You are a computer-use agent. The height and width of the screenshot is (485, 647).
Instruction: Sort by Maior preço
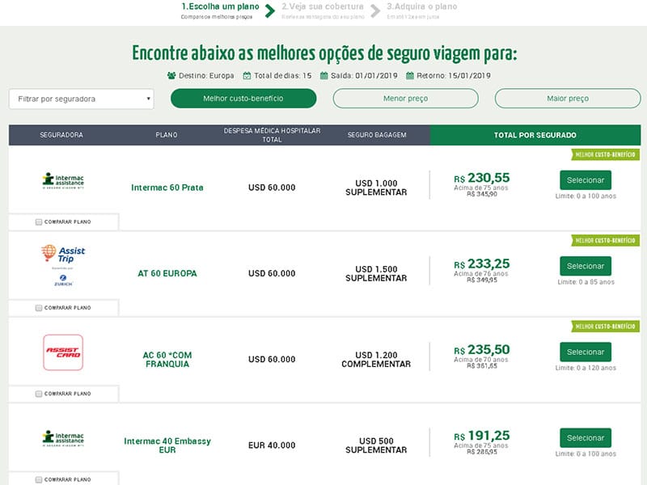tap(568, 99)
